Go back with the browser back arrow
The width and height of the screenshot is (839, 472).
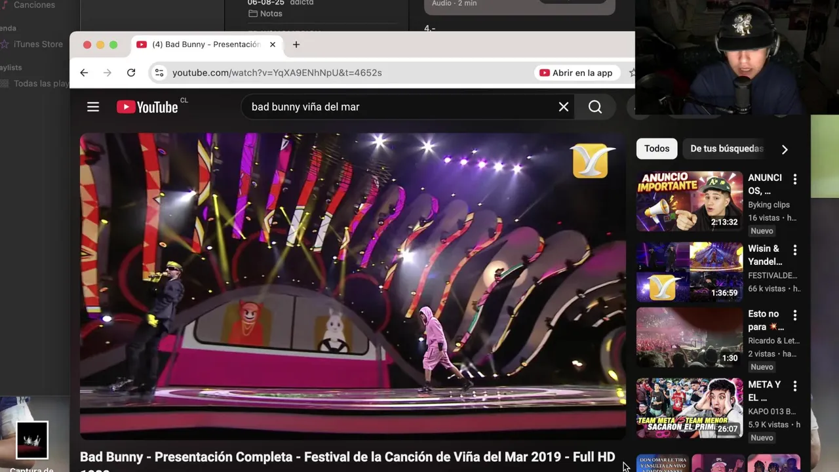click(x=84, y=73)
